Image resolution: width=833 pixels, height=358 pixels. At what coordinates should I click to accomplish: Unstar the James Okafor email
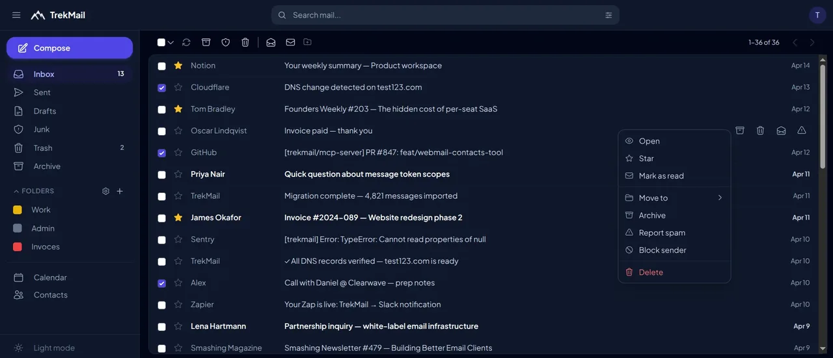178,218
